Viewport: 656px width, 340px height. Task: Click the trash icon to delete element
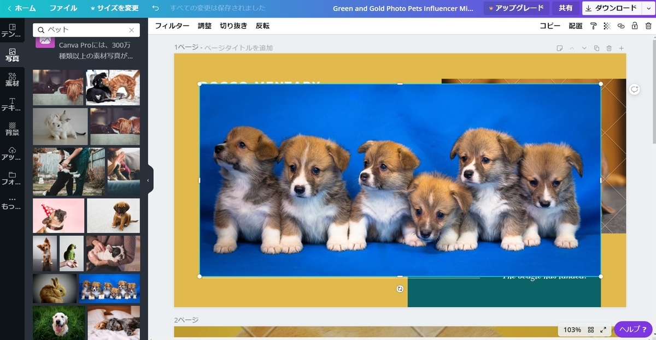point(649,26)
